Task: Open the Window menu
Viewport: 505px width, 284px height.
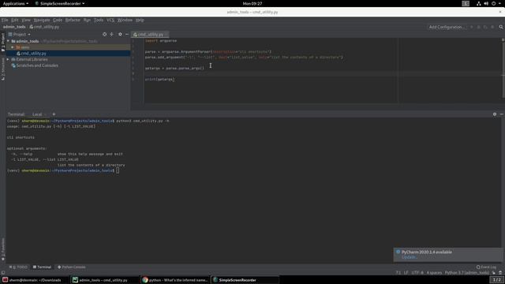Action: click(x=125, y=20)
